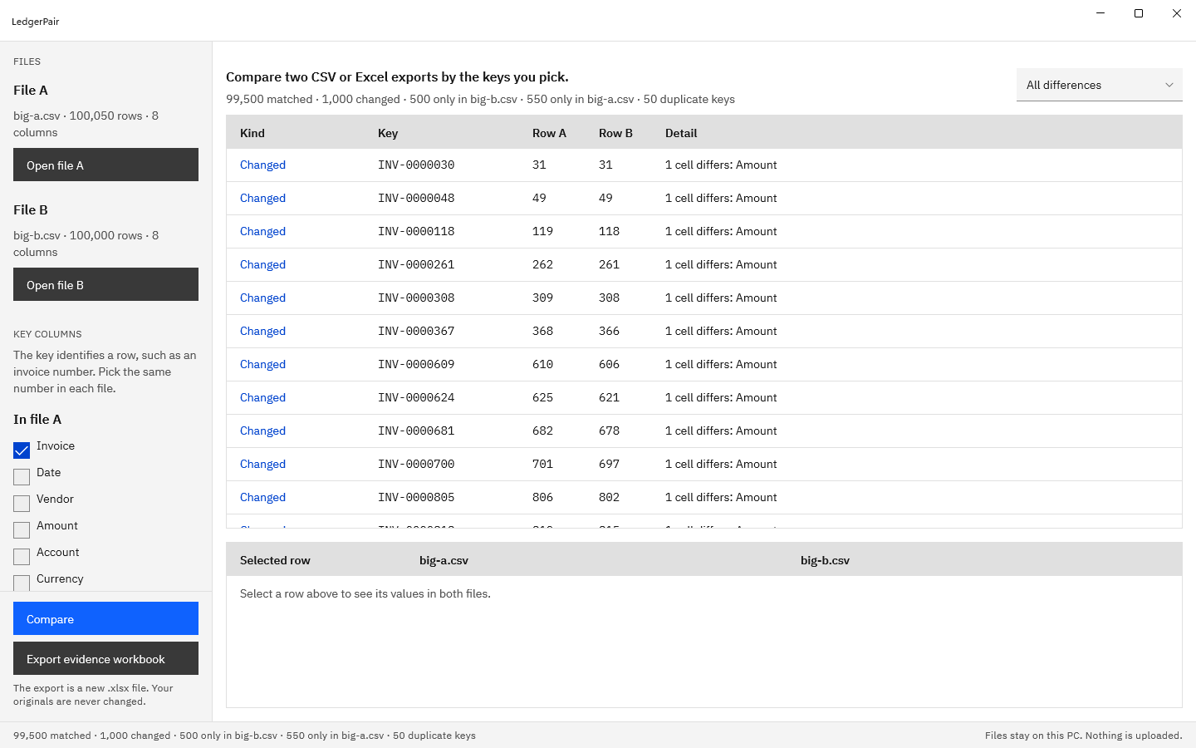Click the Detail column header

681,133
